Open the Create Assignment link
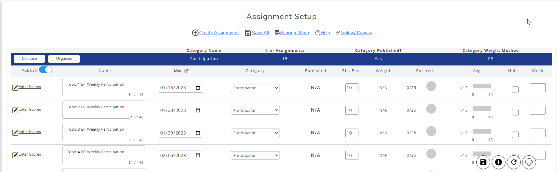This screenshot has width=560, height=172. pyautogui.click(x=219, y=33)
